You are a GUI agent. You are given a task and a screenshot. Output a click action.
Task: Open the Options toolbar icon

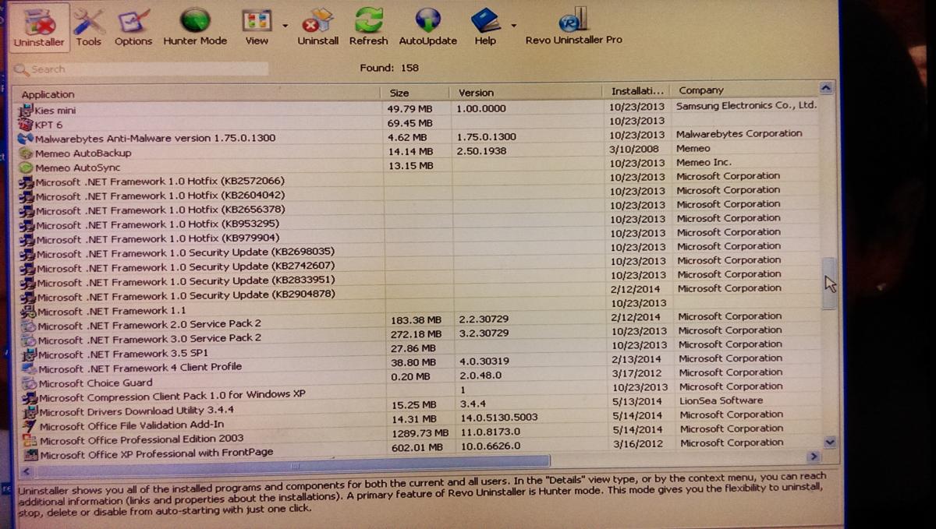click(x=133, y=27)
